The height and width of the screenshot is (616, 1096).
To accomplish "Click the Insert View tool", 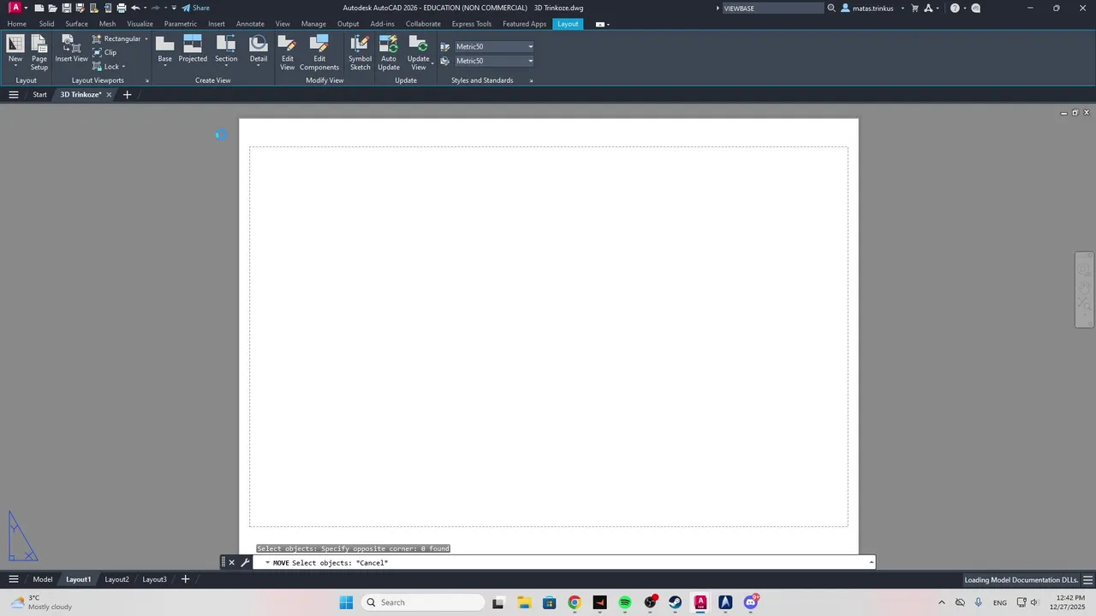I will (72, 49).
